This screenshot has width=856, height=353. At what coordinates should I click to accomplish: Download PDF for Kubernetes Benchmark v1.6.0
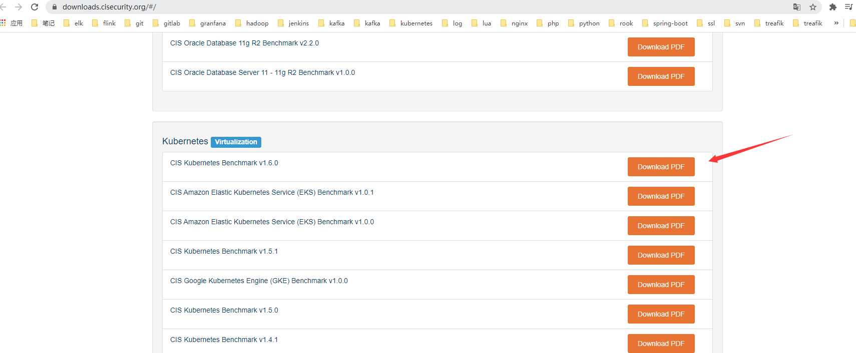coord(661,167)
